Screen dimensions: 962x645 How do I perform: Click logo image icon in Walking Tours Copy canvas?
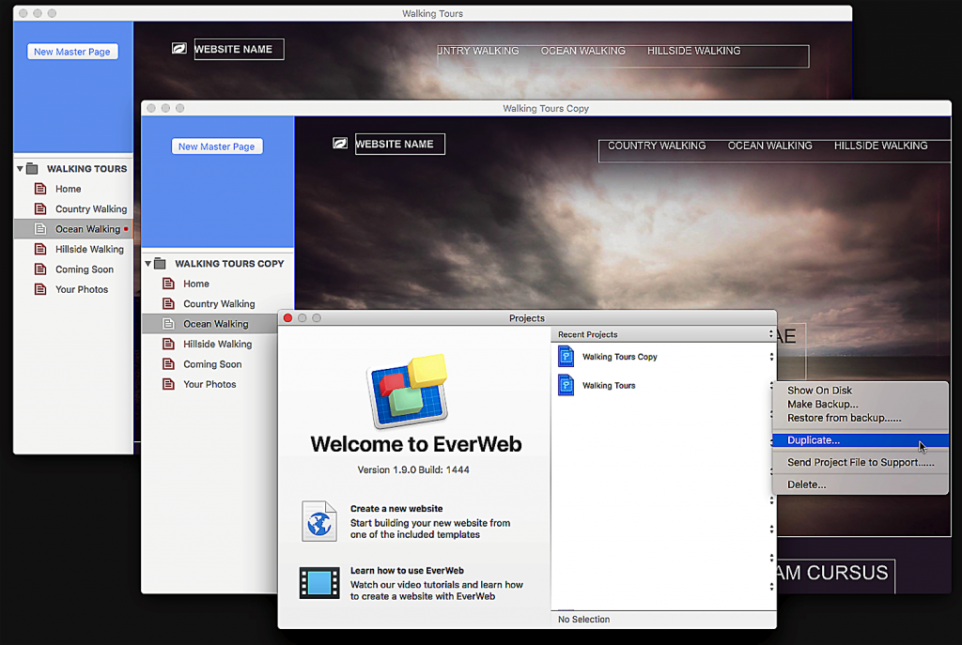tap(340, 143)
